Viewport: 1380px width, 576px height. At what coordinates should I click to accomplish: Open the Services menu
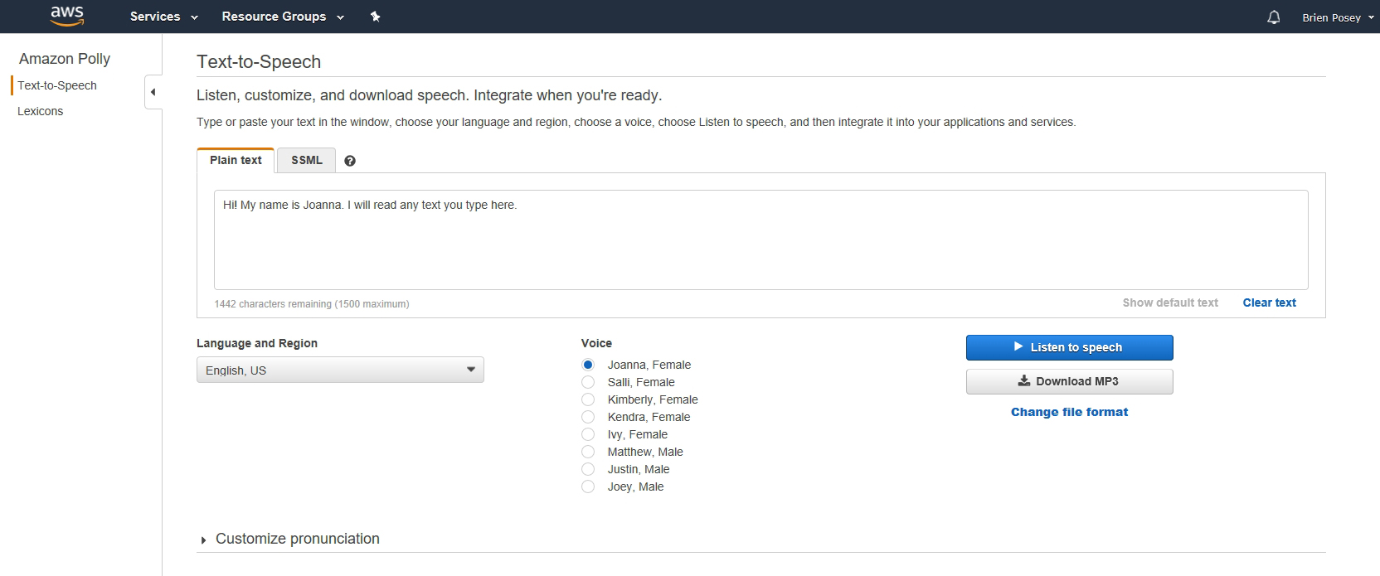click(x=164, y=17)
